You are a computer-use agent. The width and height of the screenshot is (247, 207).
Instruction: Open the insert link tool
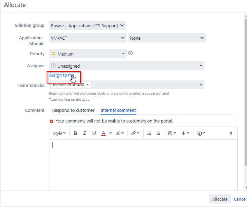pyautogui.click(x=133, y=133)
